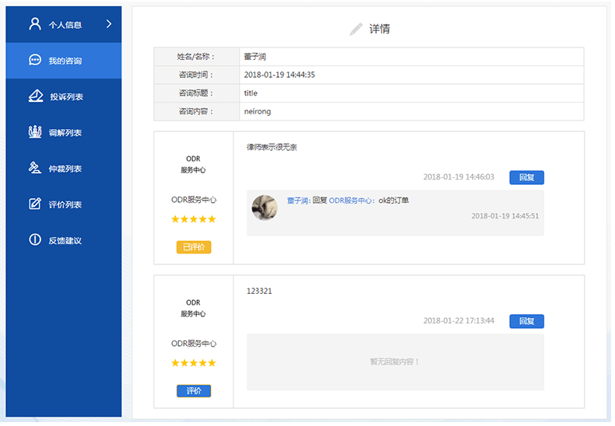Click the 调解列表 sidebar icon

coord(34,132)
